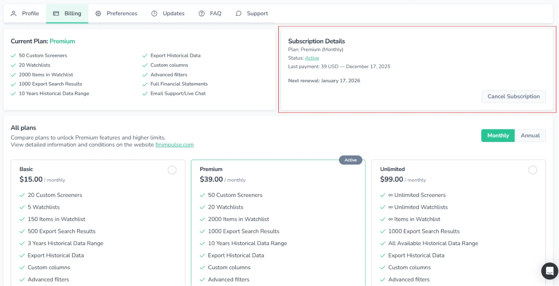Click the Profile person icon
This screenshot has width=559, height=286.
pyautogui.click(x=13, y=13)
